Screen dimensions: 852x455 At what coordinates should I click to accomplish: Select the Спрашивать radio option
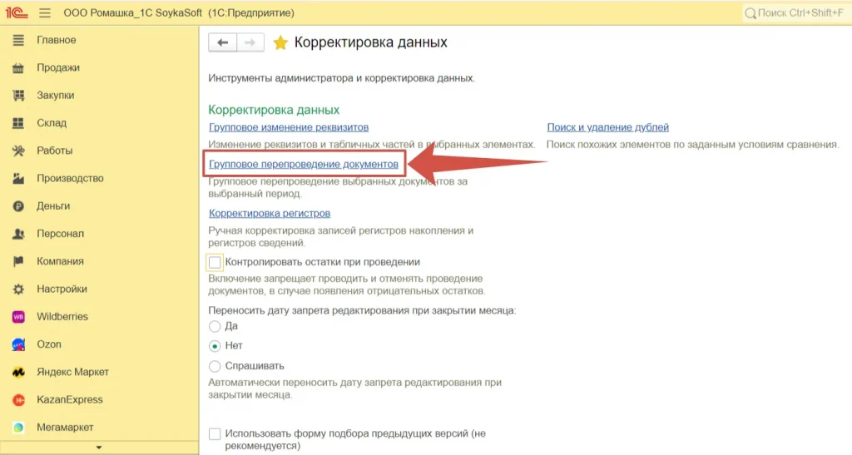pyautogui.click(x=215, y=366)
